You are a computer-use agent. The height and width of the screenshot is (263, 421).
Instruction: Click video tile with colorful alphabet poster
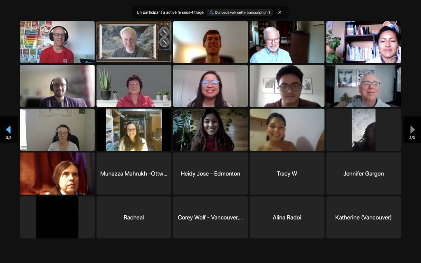pos(57,42)
